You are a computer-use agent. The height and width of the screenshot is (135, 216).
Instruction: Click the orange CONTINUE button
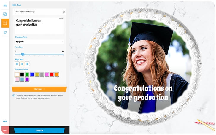tap(39, 89)
